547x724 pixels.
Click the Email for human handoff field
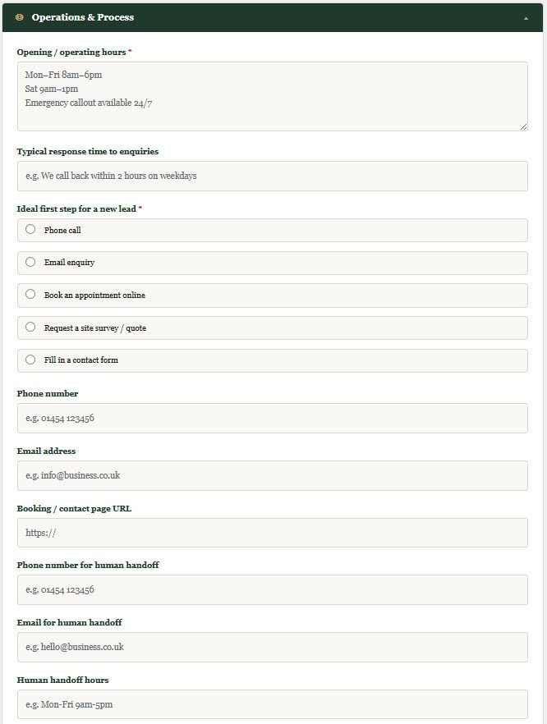pyautogui.click(x=272, y=647)
